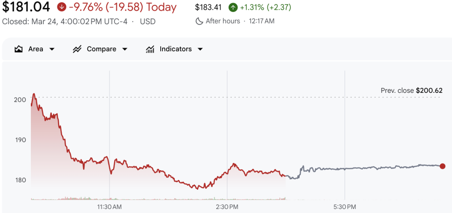Image resolution: width=452 pixels, height=213 pixels.
Task: Select the Area label in chart toolbar
Action: tap(36, 49)
